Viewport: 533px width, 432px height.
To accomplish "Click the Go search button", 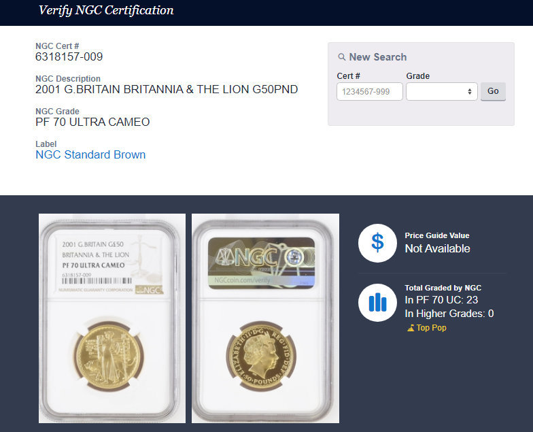I will (493, 91).
